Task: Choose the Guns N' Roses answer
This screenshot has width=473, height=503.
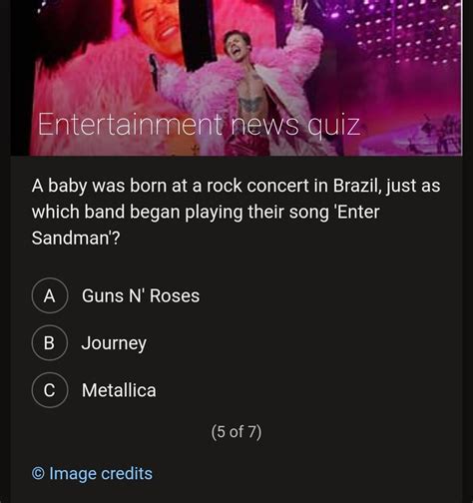Action: pyautogui.click(x=141, y=295)
